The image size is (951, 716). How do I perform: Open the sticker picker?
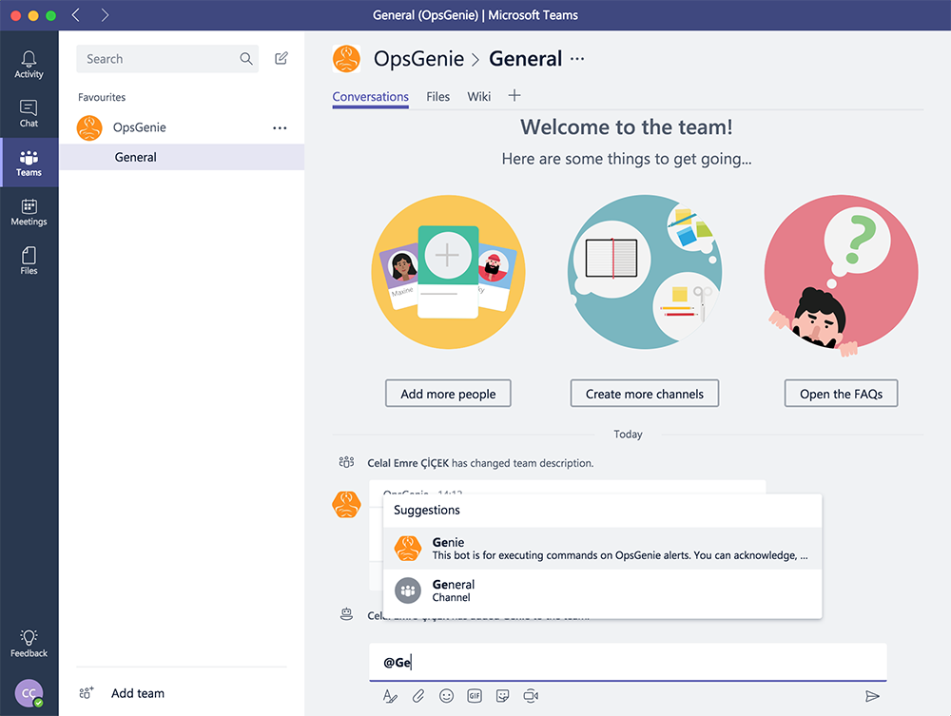point(502,696)
